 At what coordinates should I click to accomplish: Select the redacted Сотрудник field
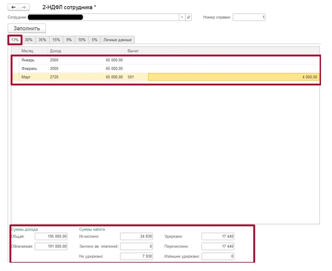103,17
